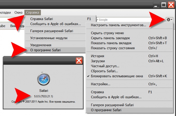176x116 pixels.
Task: Select Показать строку состояния
Action: (x=129, y=48)
